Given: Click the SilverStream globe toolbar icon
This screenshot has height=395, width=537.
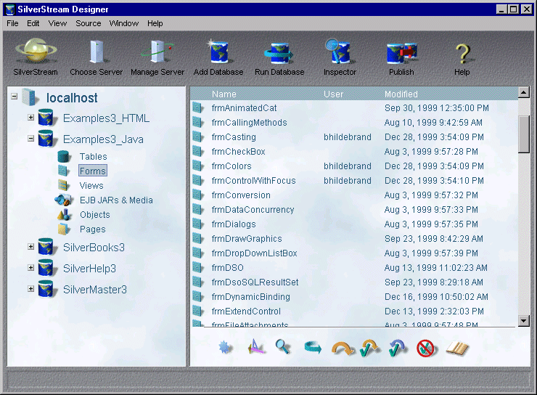Looking at the screenshot, I should tap(36, 51).
